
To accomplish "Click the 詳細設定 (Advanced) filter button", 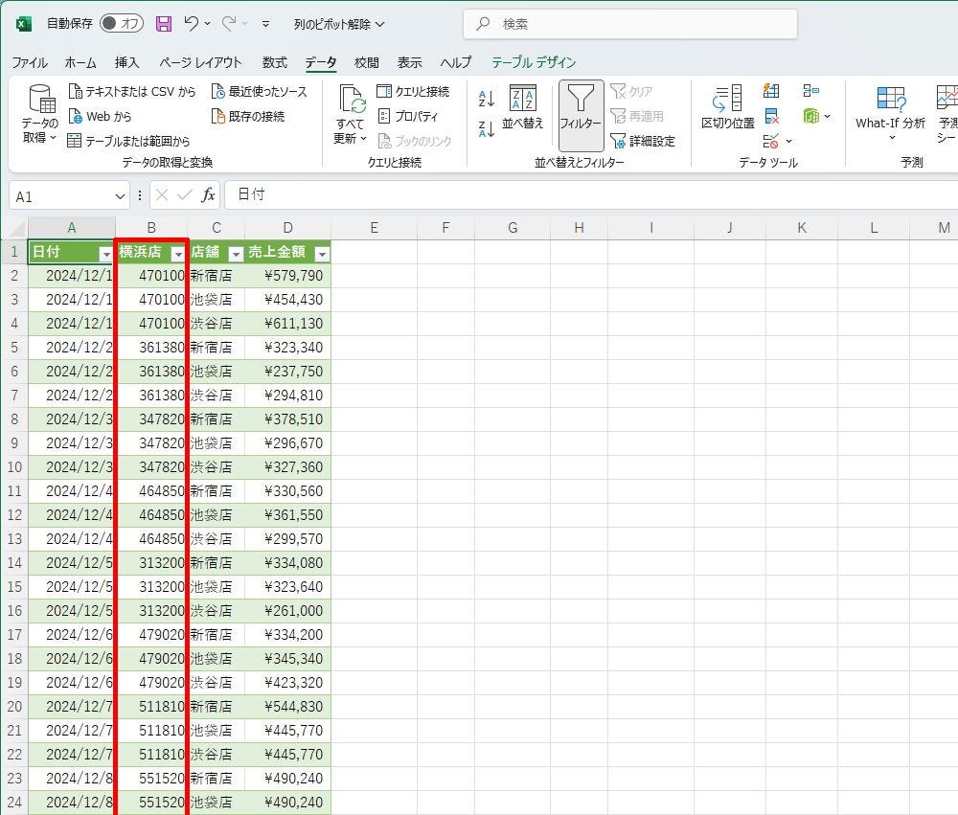I will (x=643, y=141).
